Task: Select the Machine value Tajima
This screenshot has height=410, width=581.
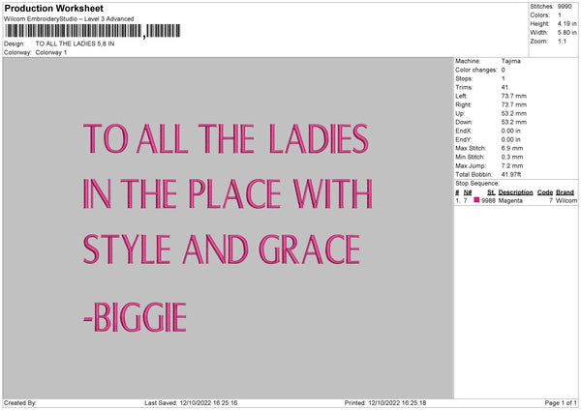Action: click(x=512, y=62)
